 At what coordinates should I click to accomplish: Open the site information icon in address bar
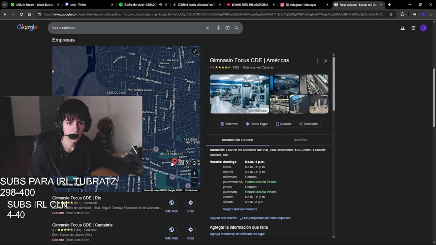pyautogui.click(x=39, y=14)
